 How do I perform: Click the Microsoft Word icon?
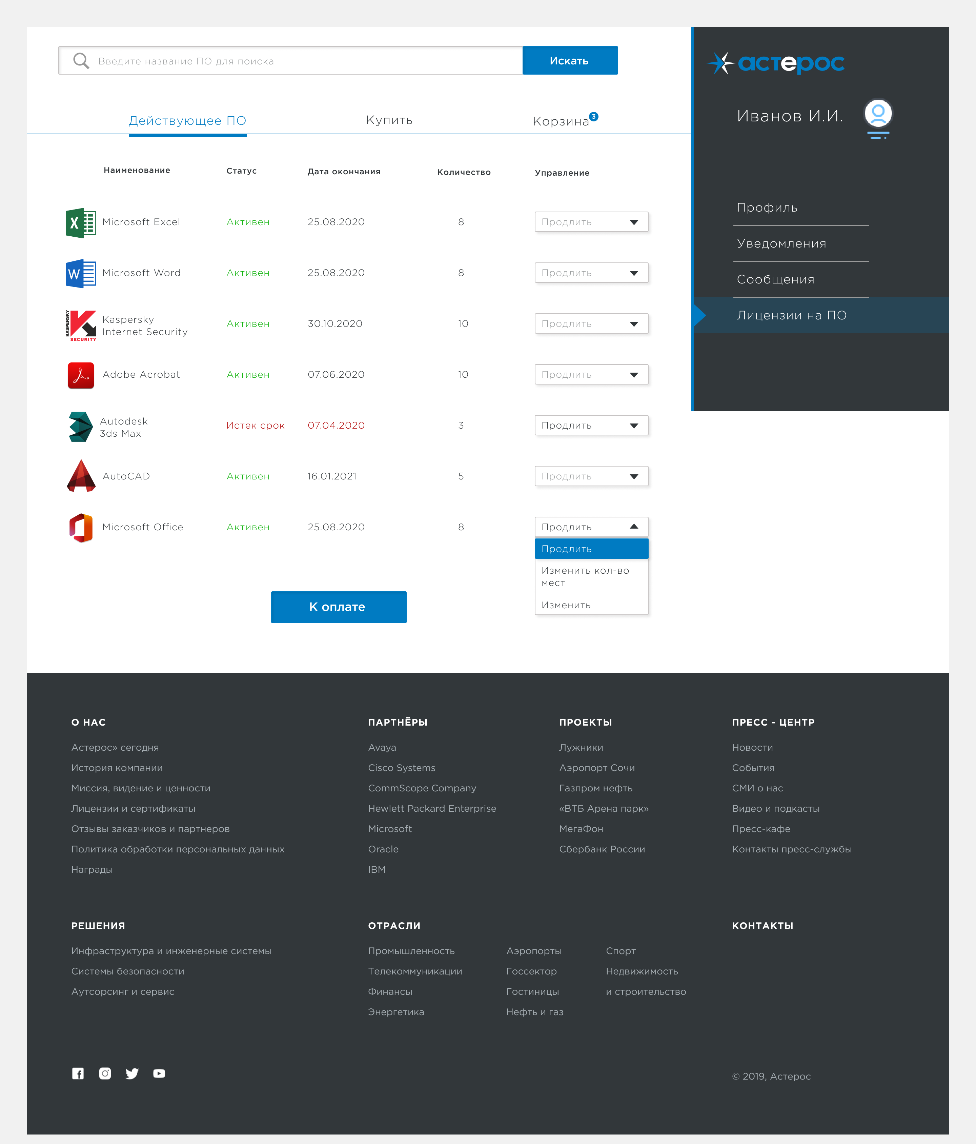tap(81, 274)
